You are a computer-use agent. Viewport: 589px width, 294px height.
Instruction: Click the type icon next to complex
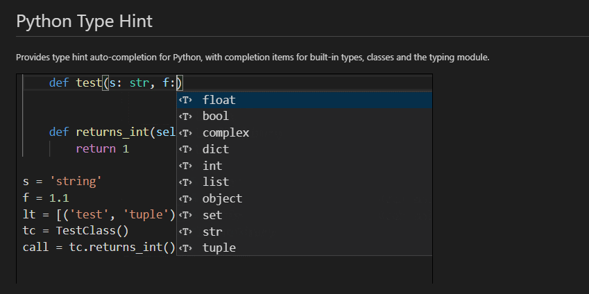pyautogui.click(x=185, y=133)
